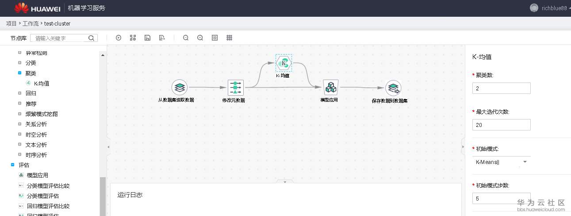The width and height of the screenshot is (571, 216).
Task: Select 分类模型评估比较 in node tree
Action: 48,186
